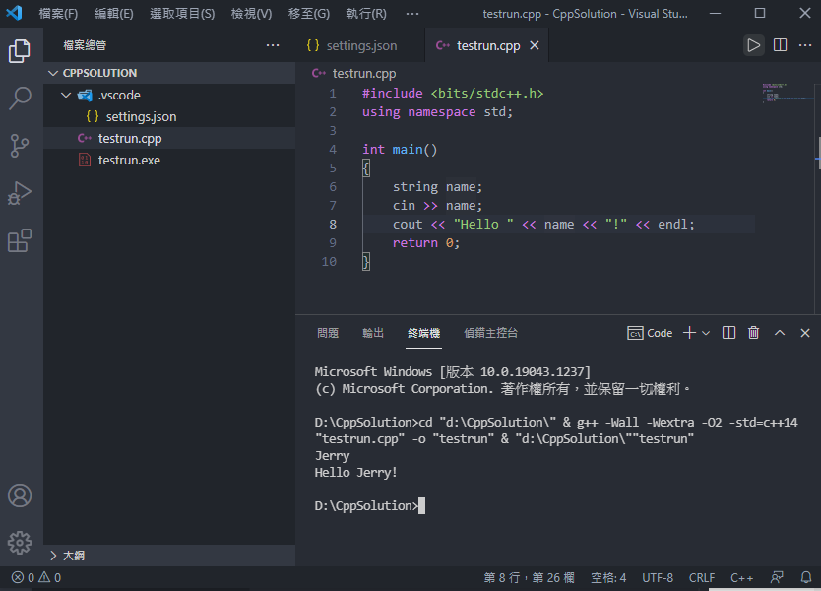This screenshot has height=591, width=821.
Task: Open the new terminal launch profile dropdown
Action: pyautogui.click(x=706, y=333)
